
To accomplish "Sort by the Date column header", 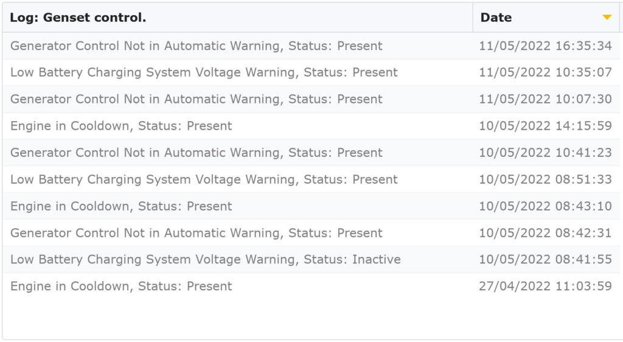I will click(546, 18).
